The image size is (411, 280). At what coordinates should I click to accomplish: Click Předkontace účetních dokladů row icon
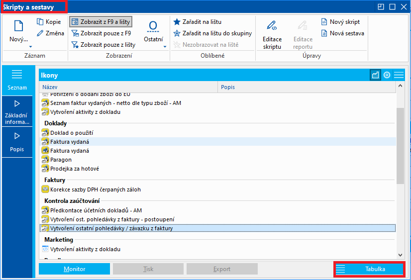(45, 210)
